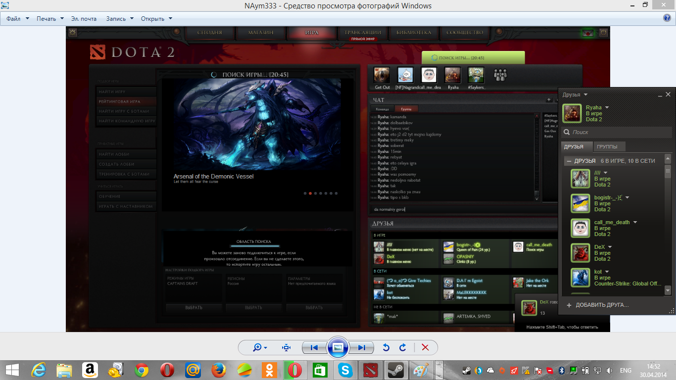Open the Печать menu
676x380 pixels.
pos(50,19)
